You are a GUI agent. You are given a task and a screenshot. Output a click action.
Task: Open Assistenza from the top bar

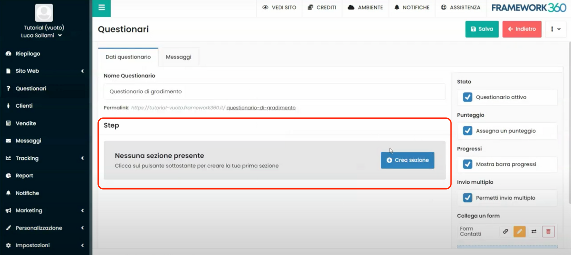[x=461, y=7]
